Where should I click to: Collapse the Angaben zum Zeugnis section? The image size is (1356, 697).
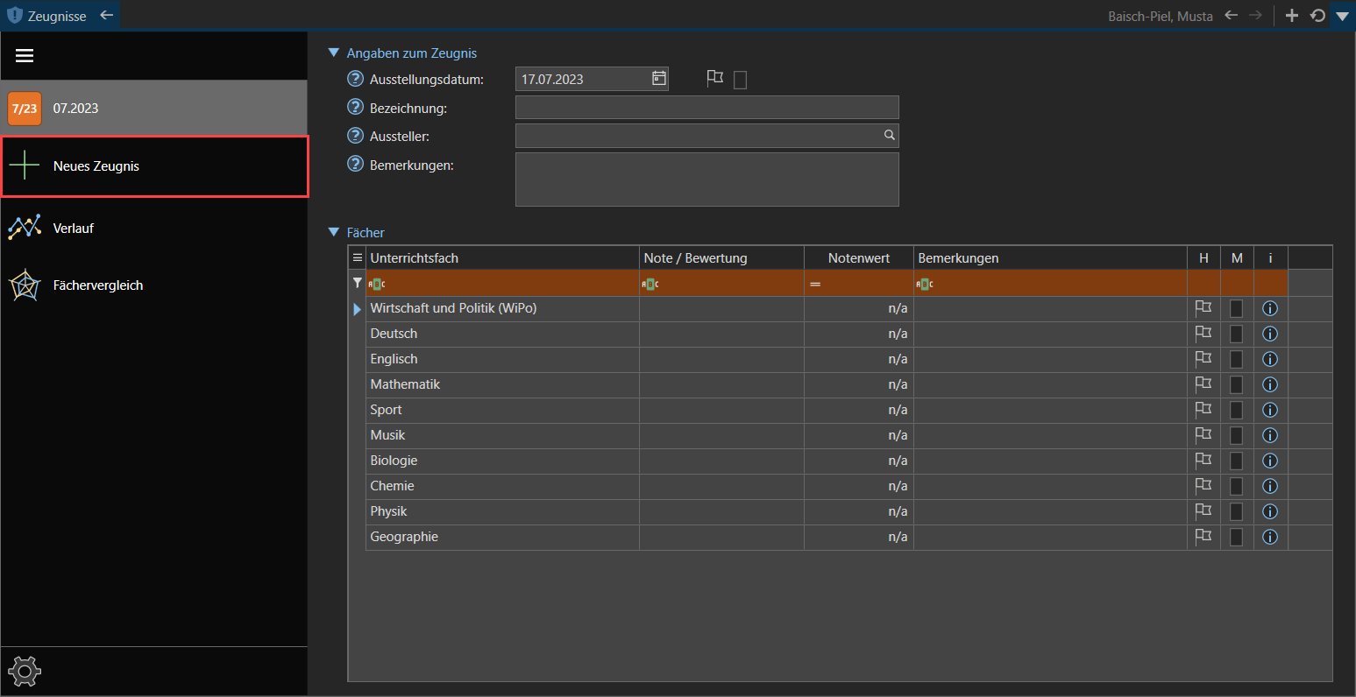click(333, 53)
